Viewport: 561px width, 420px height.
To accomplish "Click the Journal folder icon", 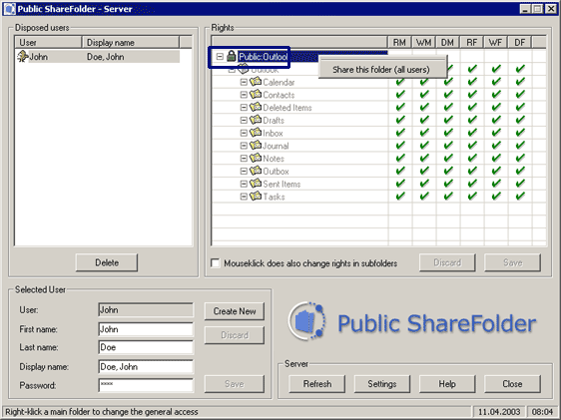I will (x=256, y=146).
